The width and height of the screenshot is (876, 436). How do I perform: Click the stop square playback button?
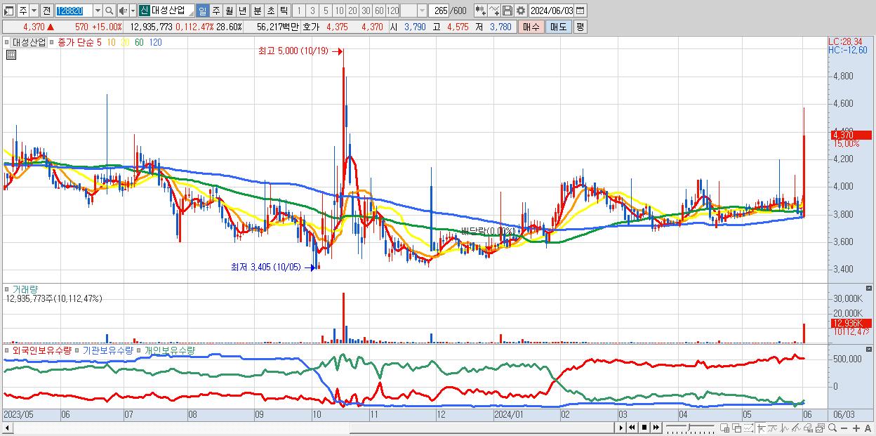[x=644, y=428]
